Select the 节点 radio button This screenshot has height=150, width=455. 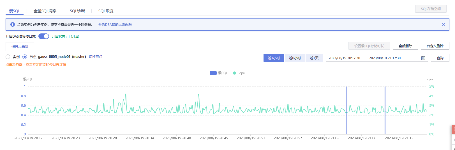25,57
